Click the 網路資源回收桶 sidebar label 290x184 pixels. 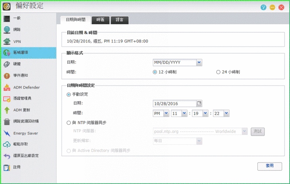(26, 121)
